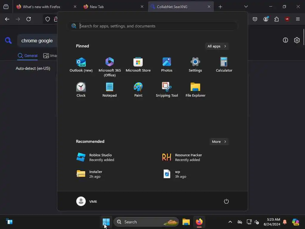Expand the All apps list
The image size is (305, 229).
point(217,46)
